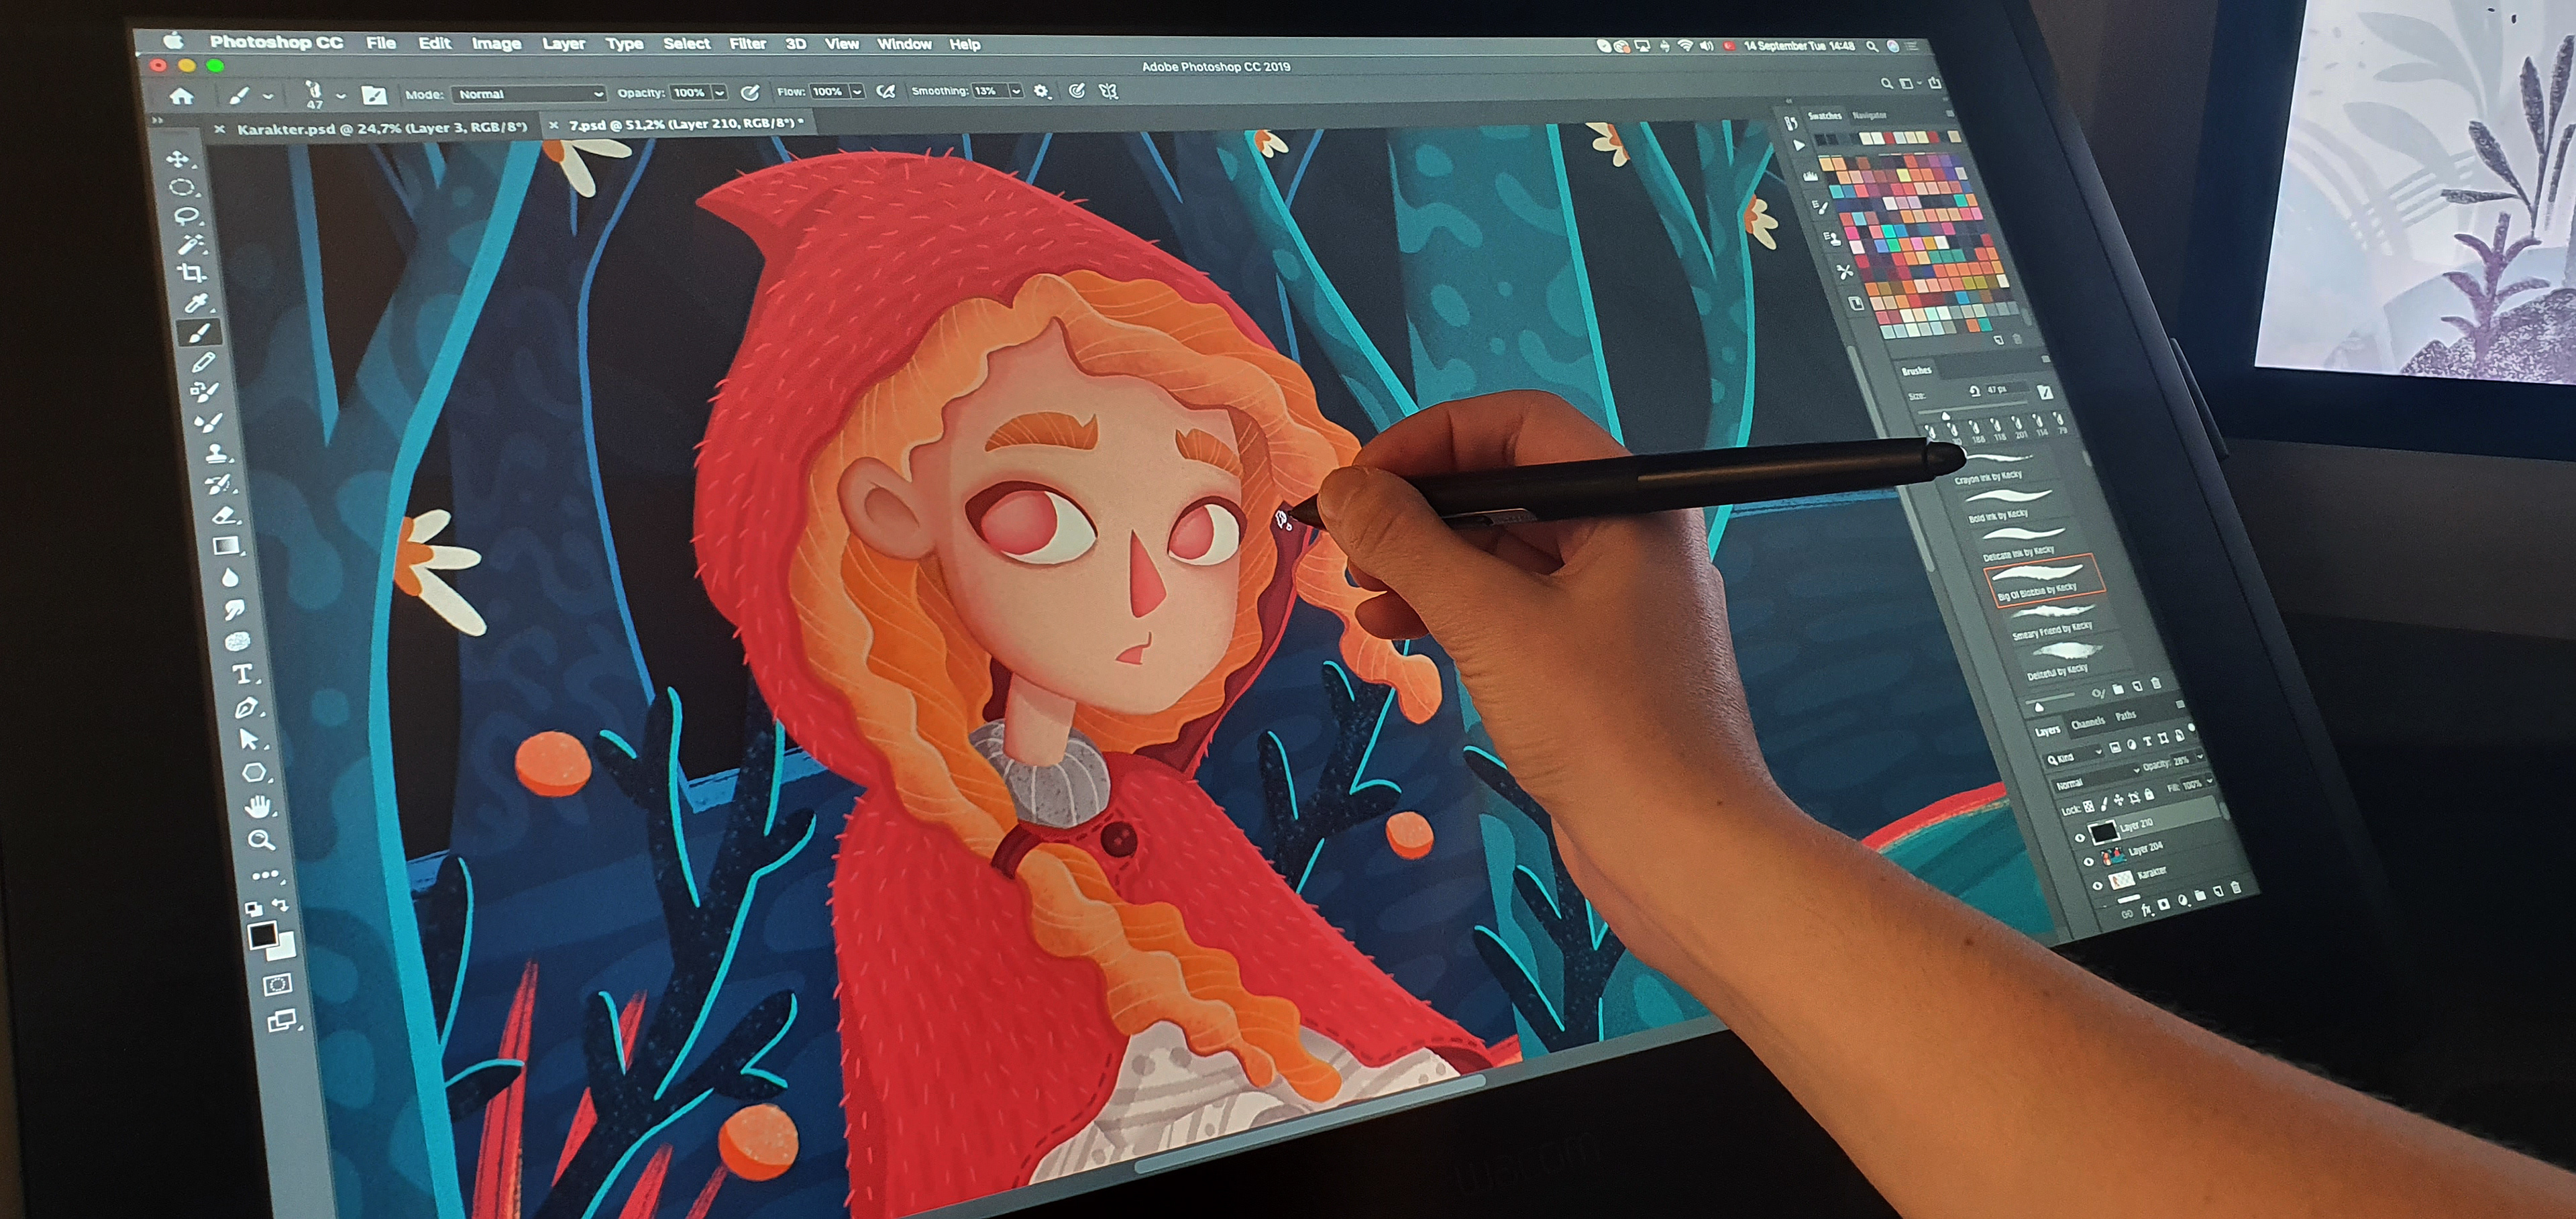
Task: Hide the Karakter layer eye icon
Action: (2097, 885)
